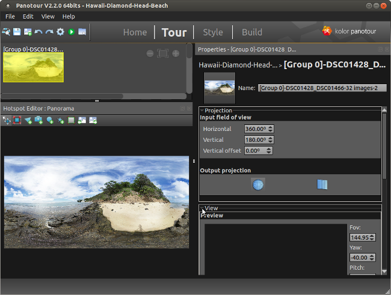391x295 pixels.
Task: Select the red rectangle selection tool
Action: (17, 120)
